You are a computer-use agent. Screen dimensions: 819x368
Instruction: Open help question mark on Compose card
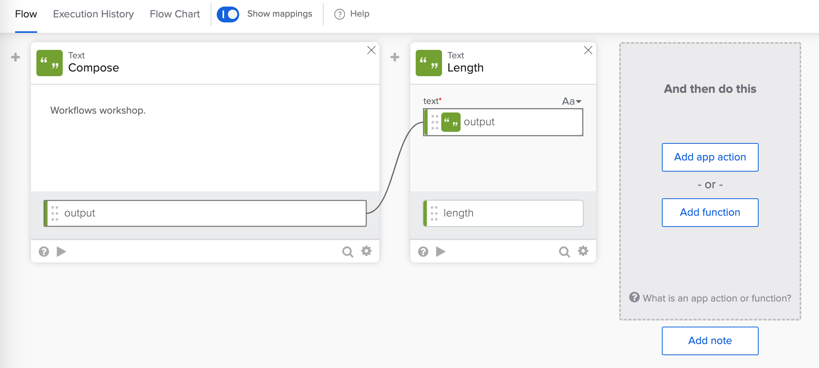[44, 252]
